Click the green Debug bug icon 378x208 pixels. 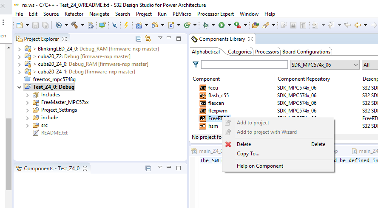click(205, 25)
